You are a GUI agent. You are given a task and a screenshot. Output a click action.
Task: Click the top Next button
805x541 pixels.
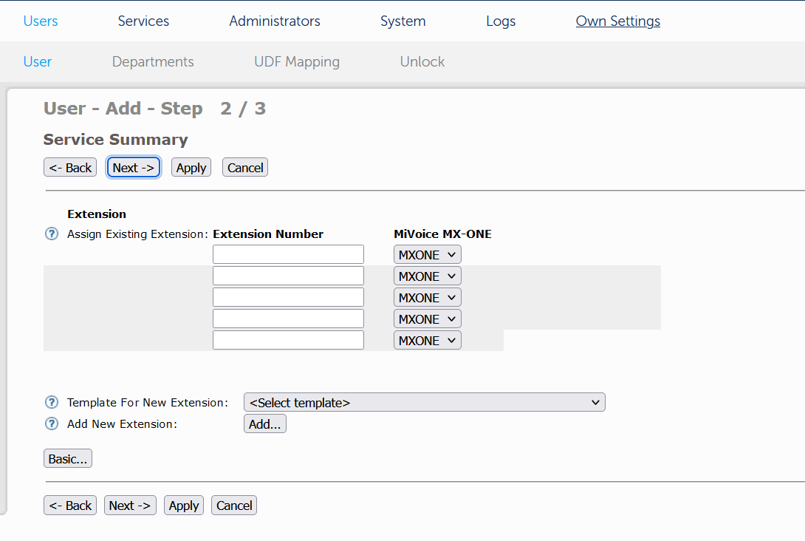(133, 167)
